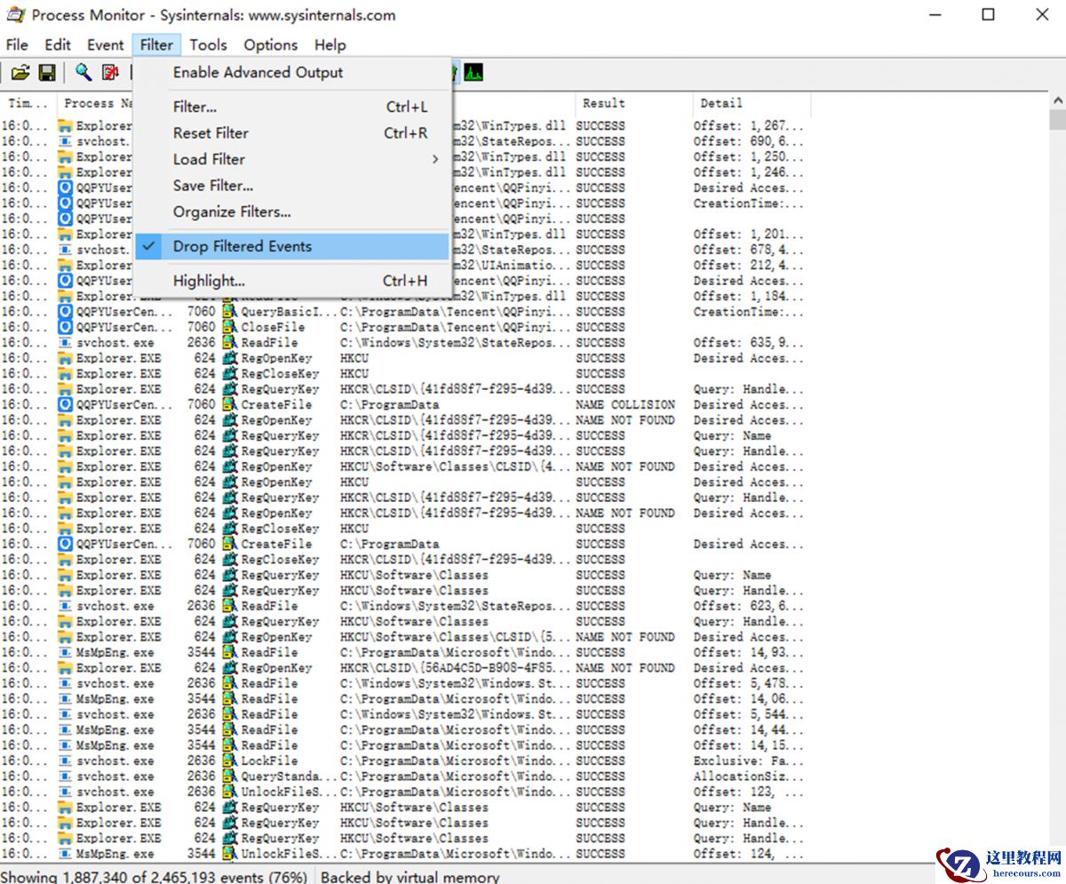Toggle capture with the magnifier toolbar icon

pyautogui.click(x=84, y=73)
